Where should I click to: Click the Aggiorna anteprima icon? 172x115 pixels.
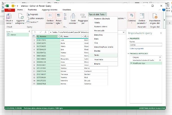[21, 16]
